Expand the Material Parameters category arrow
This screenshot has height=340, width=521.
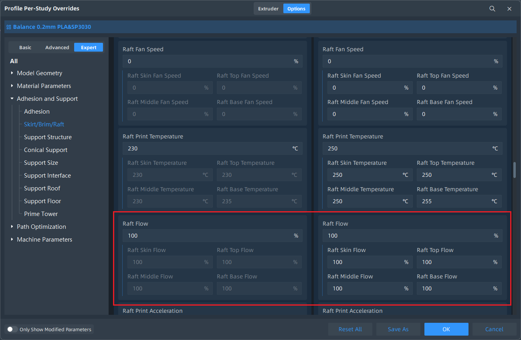pyautogui.click(x=12, y=86)
